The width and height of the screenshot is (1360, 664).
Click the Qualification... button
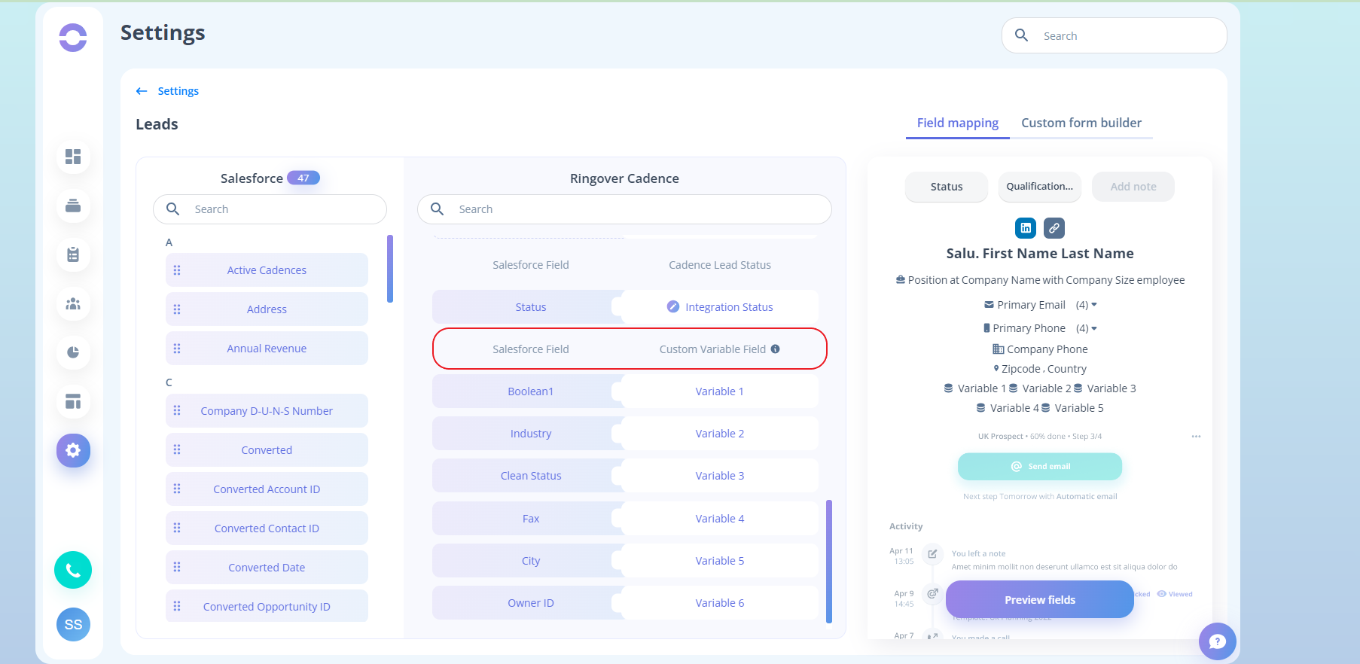(1040, 187)
